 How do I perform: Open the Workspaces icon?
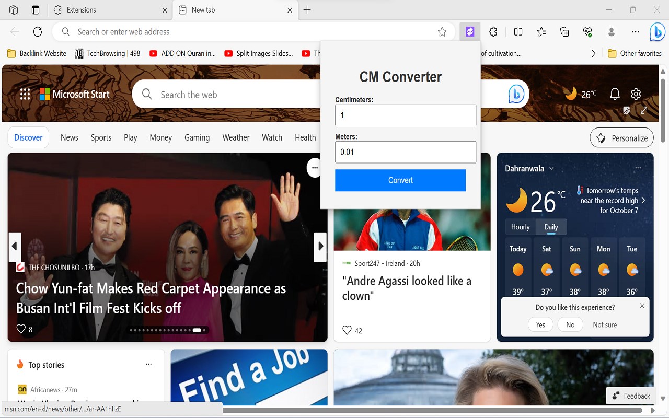(14, 10)
